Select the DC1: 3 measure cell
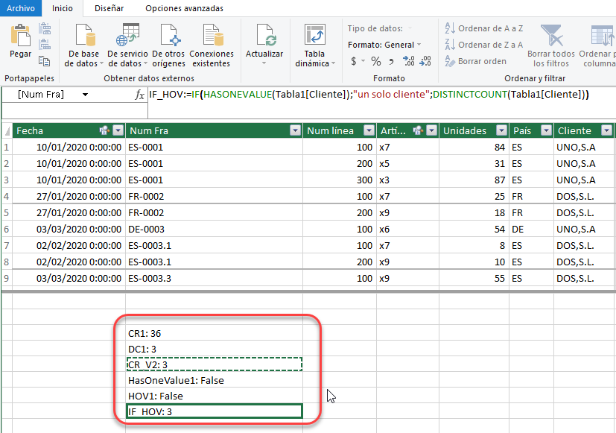 214,349
